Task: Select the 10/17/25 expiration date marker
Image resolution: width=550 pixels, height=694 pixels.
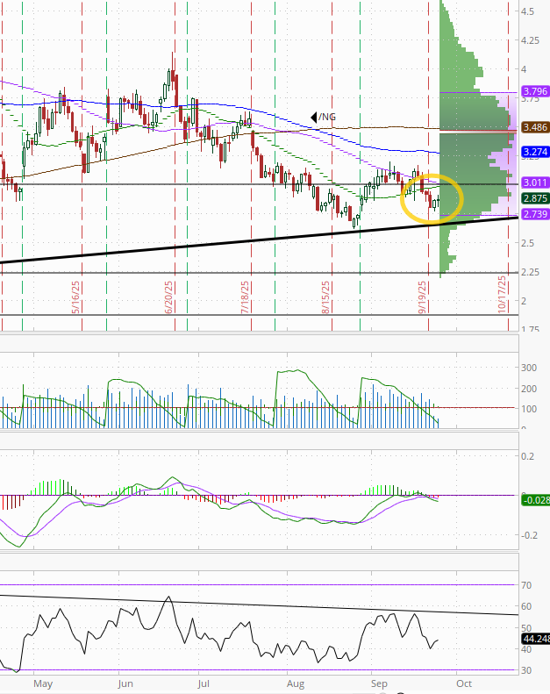Action: click(x=502, y=295)
